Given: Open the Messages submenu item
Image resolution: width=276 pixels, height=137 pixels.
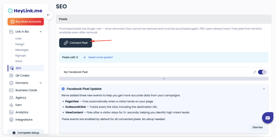Looking at the screenshot, I should tap(22, 50).
